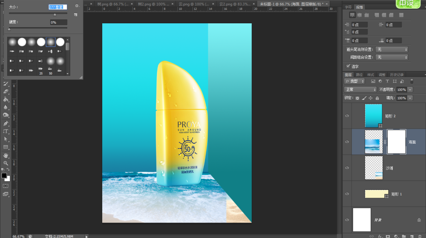
Task: Lock image pixels with brush icon
Action: 364,98
